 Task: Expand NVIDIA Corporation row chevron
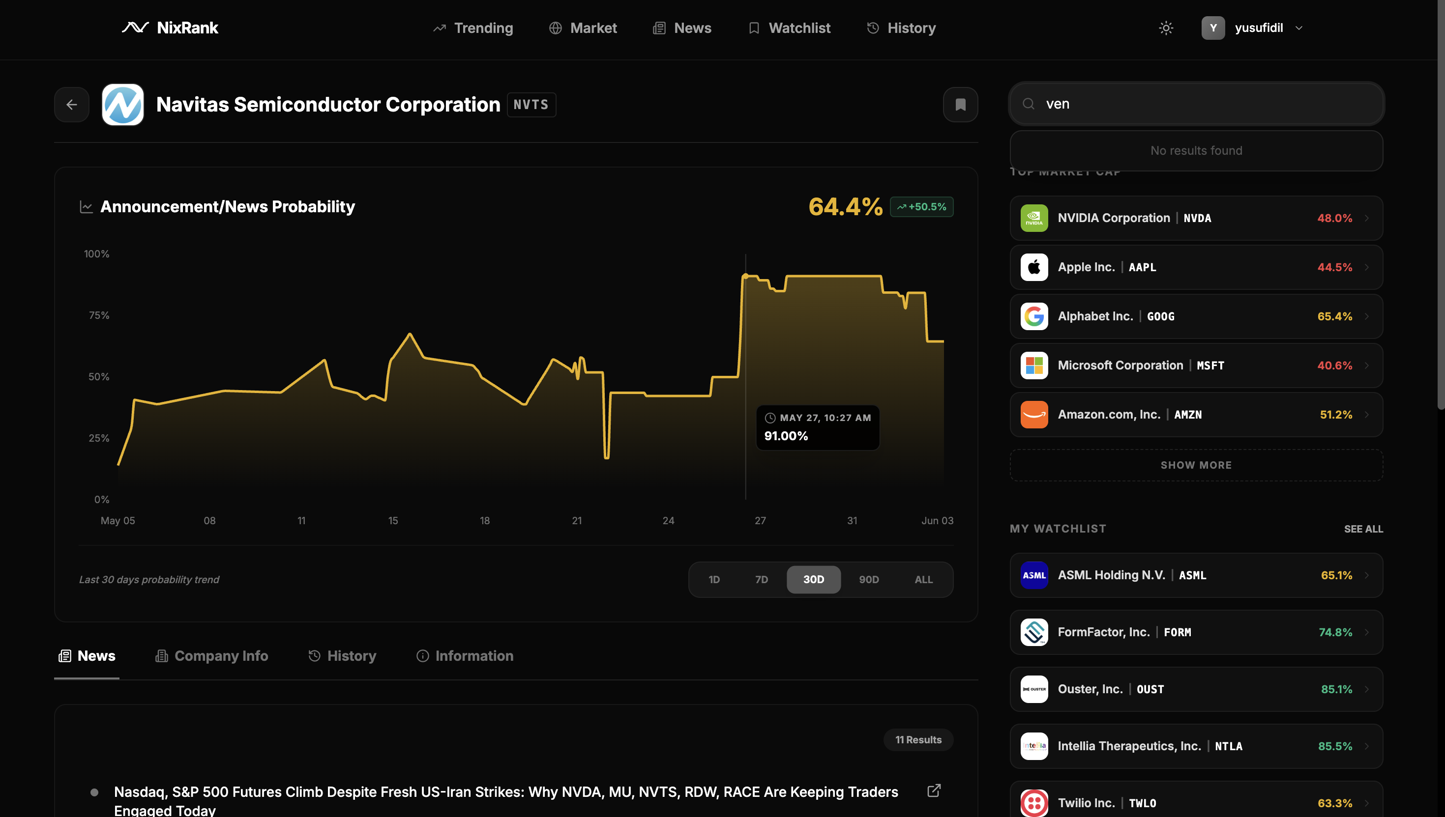click(1367, 218)
